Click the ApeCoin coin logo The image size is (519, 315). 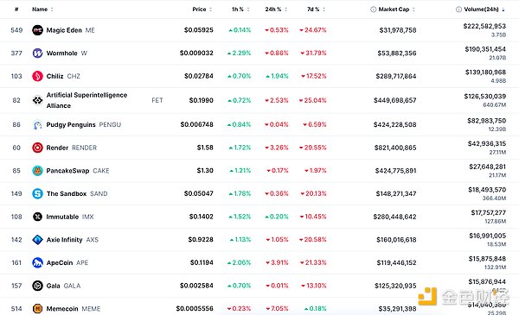37,263
